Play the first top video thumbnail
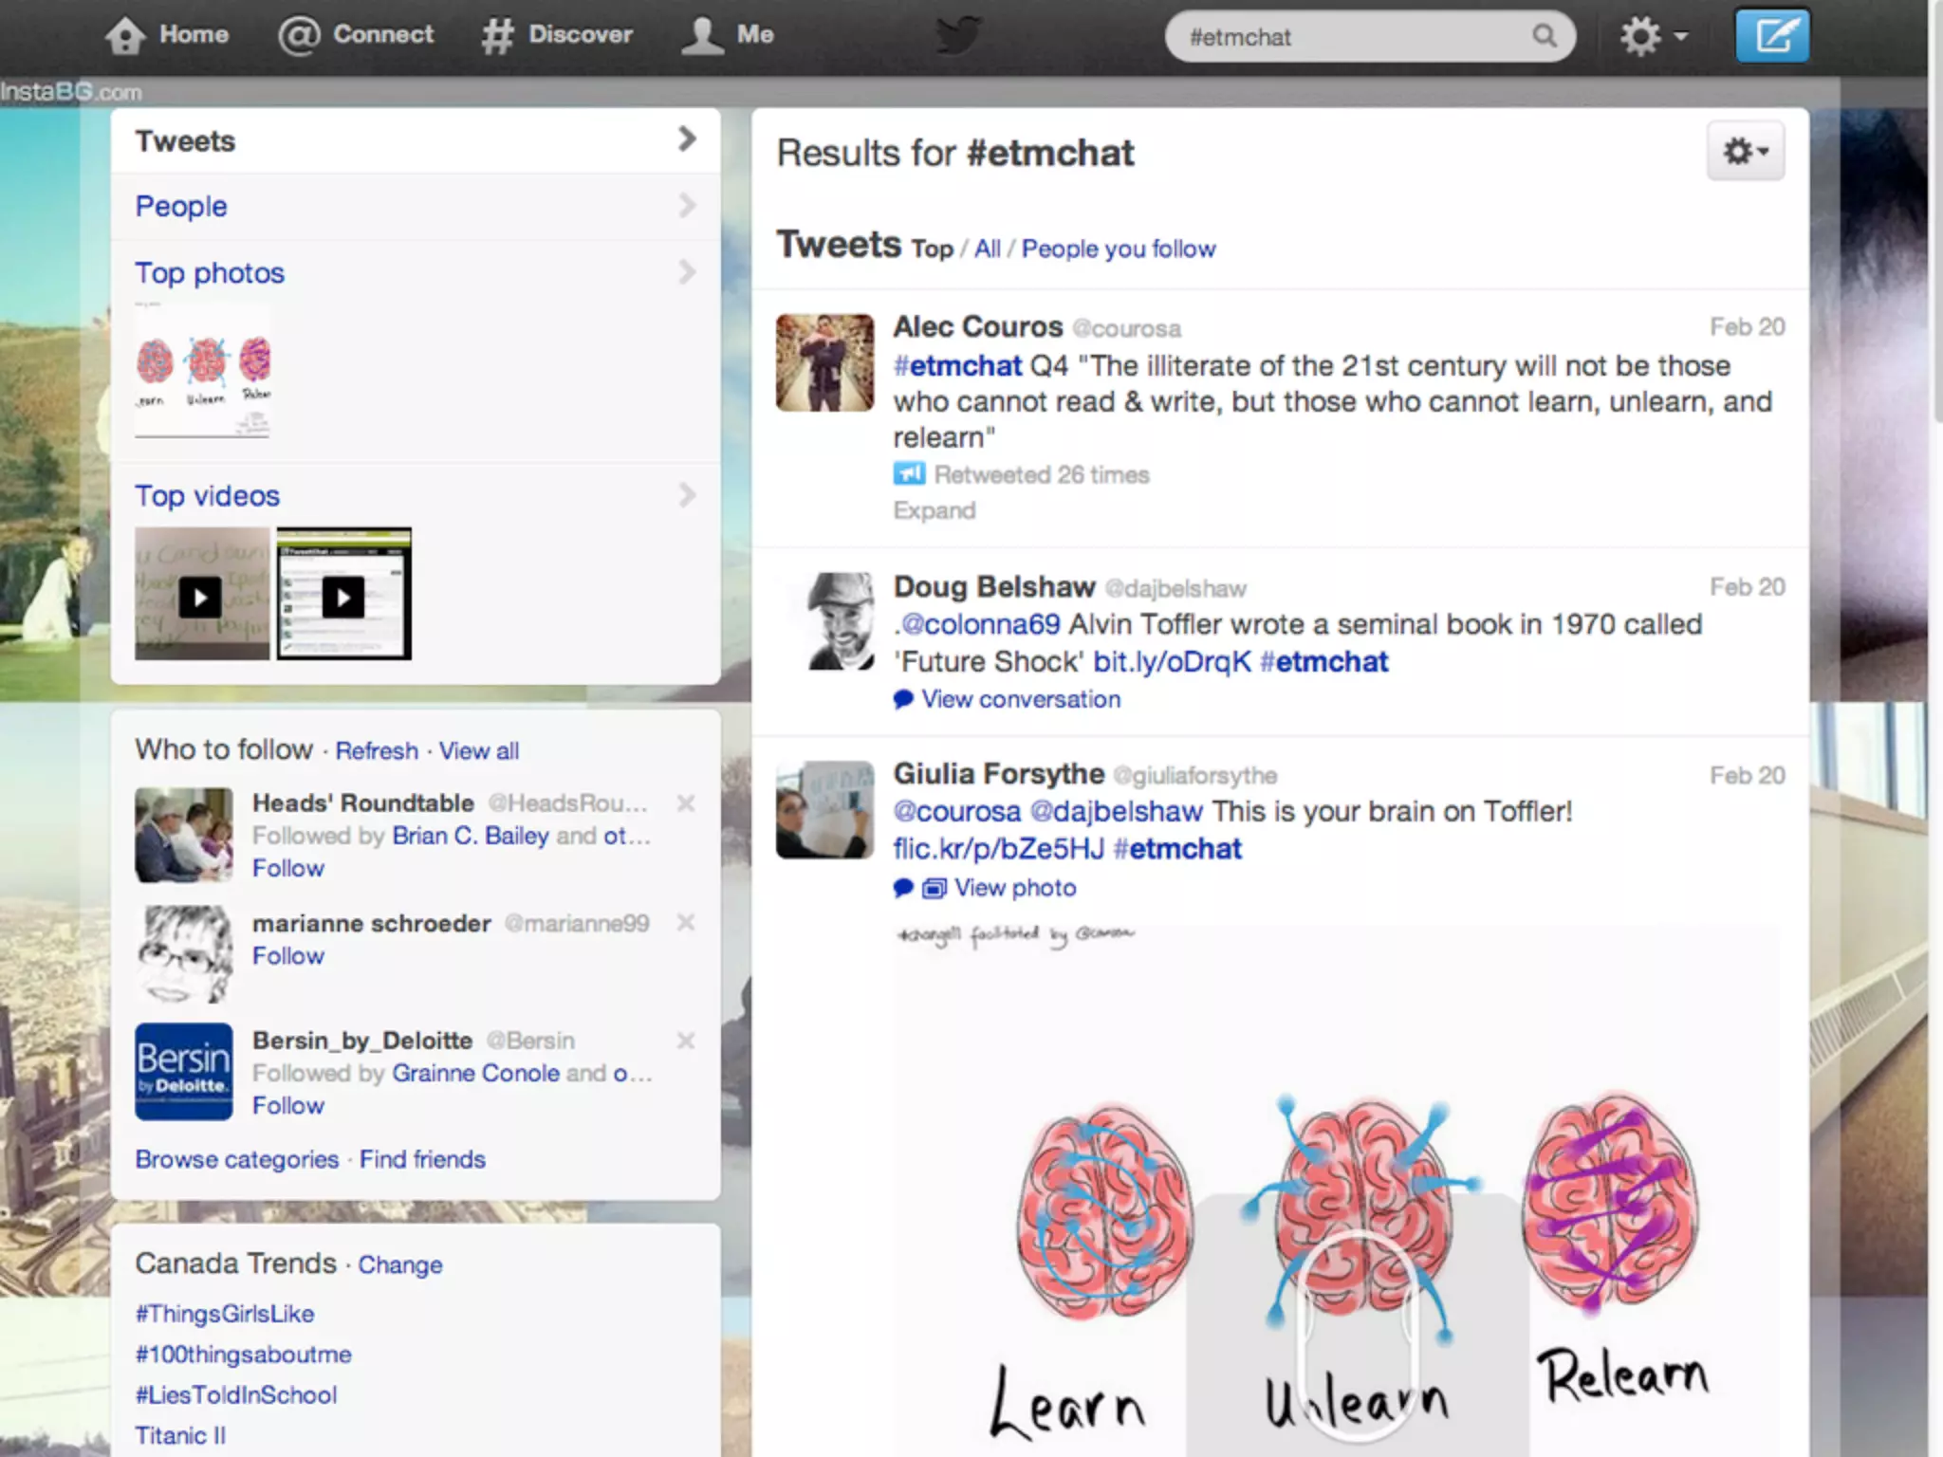 point(201,597)
